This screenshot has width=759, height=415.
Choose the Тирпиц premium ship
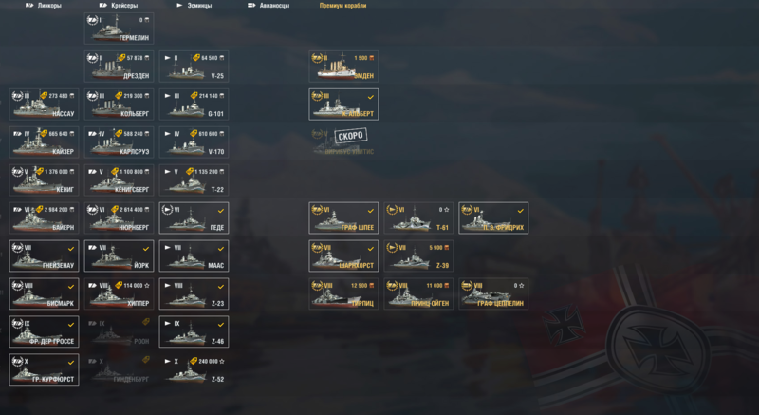tap(343, 294)
